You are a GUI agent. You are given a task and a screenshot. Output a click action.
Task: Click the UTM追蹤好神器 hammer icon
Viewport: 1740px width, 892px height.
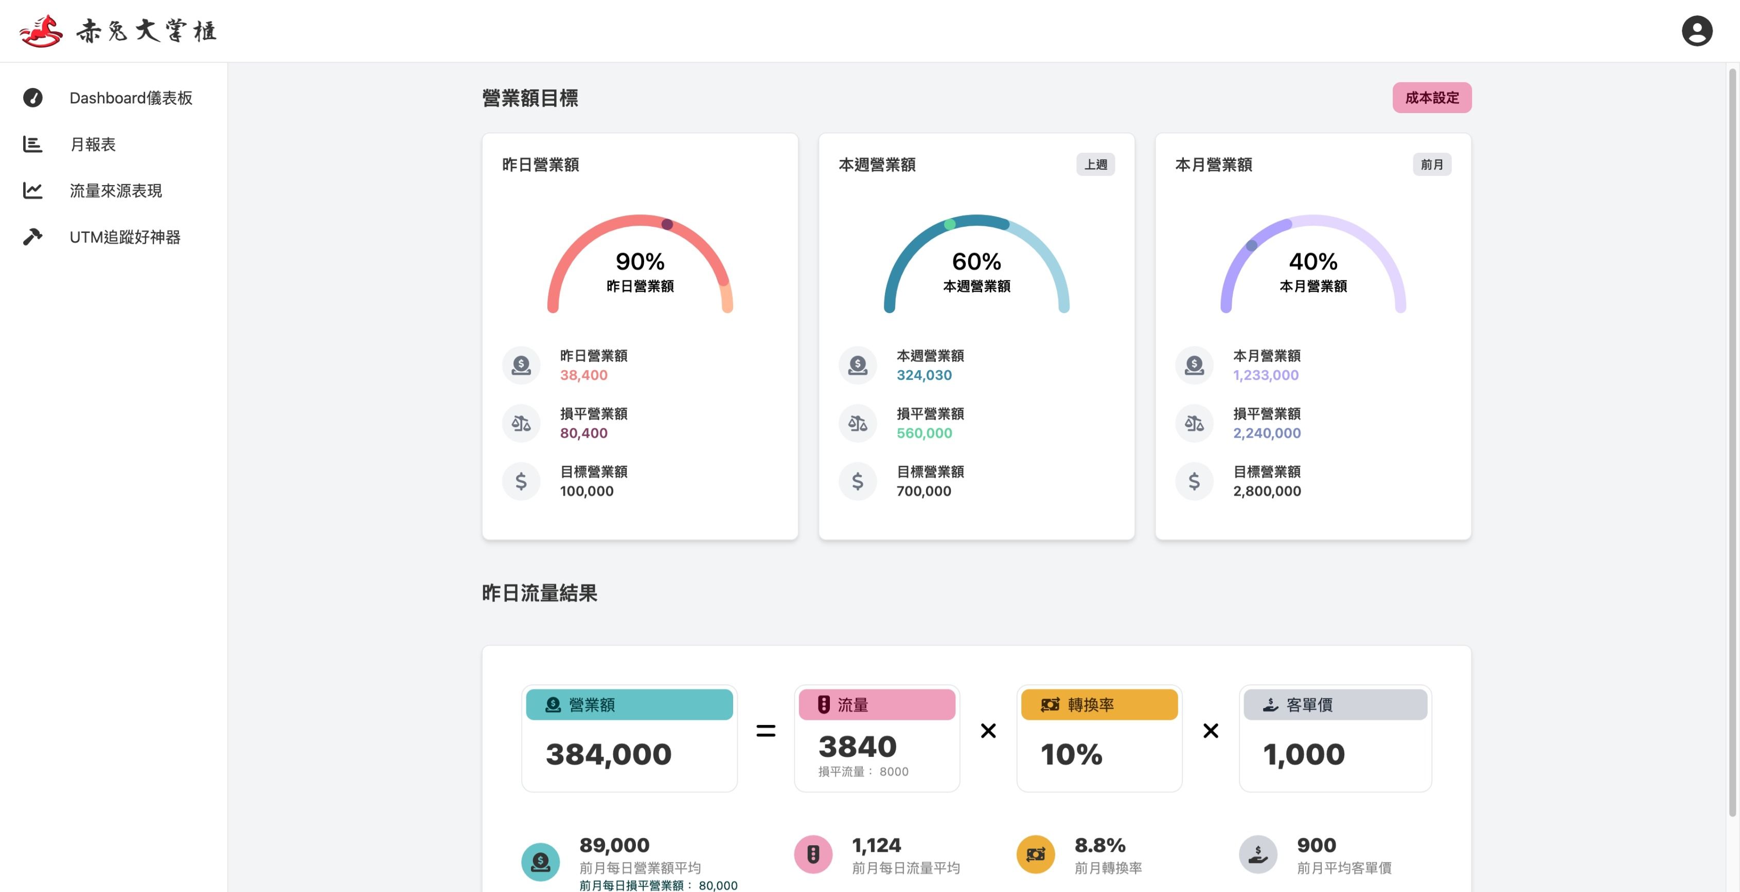pos(32,237)
